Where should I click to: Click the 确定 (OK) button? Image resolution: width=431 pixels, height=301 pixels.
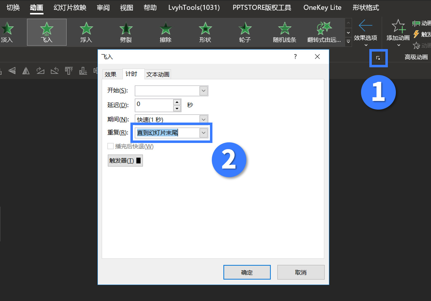pos(247,272)
